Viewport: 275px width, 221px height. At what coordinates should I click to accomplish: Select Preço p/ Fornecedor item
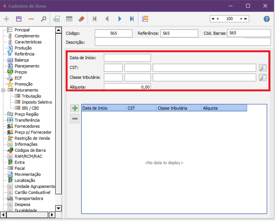pyautogui.click(x=33, y=132)
